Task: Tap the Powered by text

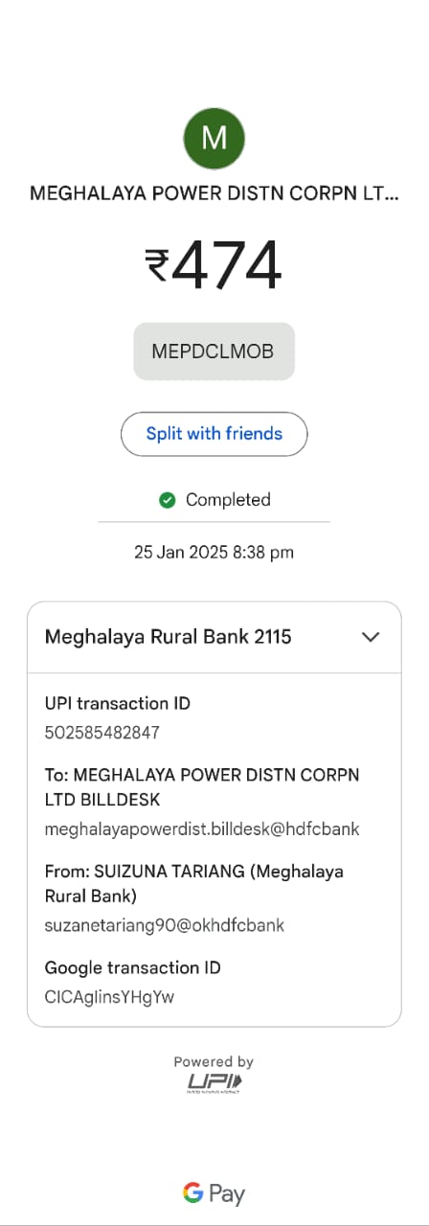Action: click(214, 1061)
